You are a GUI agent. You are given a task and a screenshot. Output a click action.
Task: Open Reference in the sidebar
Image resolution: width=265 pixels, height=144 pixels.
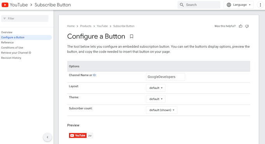[x=7, y=43]
